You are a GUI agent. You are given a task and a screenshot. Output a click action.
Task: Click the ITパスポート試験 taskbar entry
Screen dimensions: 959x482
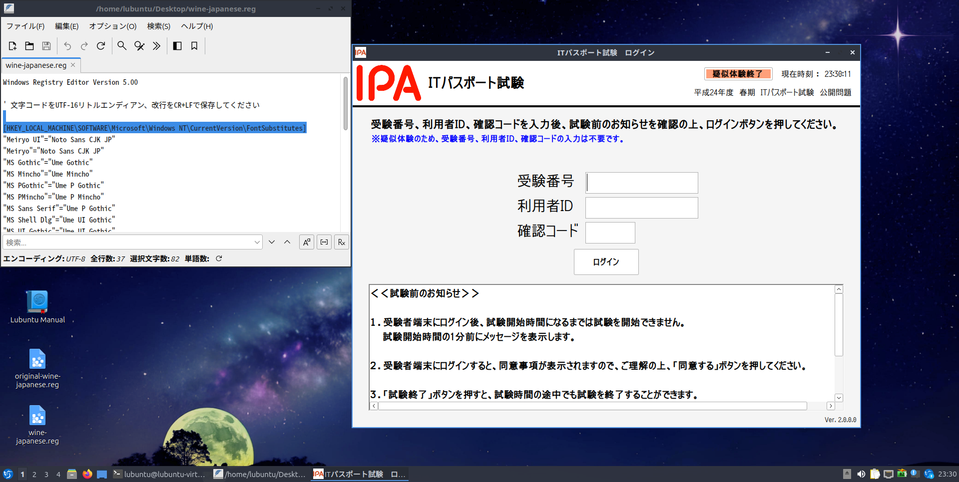[x=360, y=474]
